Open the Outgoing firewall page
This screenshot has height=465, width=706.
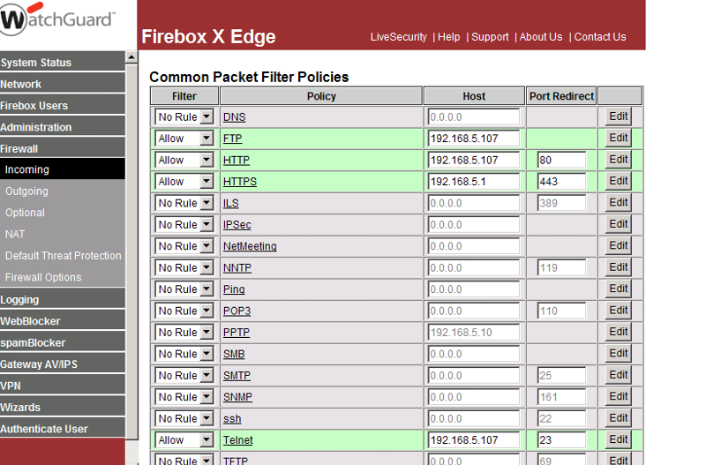click(x=27, y=191)
